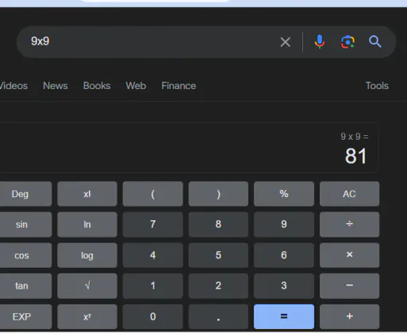
Task: Select the 81 result in display
Action: 356,157
